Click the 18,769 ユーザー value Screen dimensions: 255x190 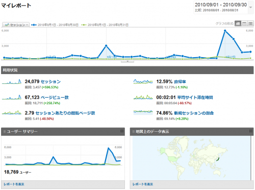[x=18, y=172]
